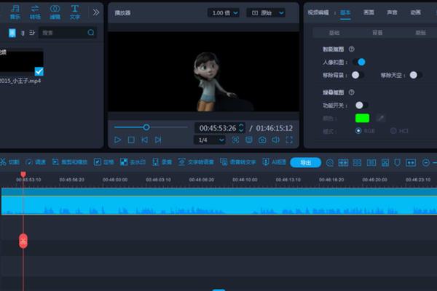Image resolution: width=437 pixels, height=291 pixels.
Task: Click the 语音转文字 speech-to-text tool
Action: pos(238,162)
